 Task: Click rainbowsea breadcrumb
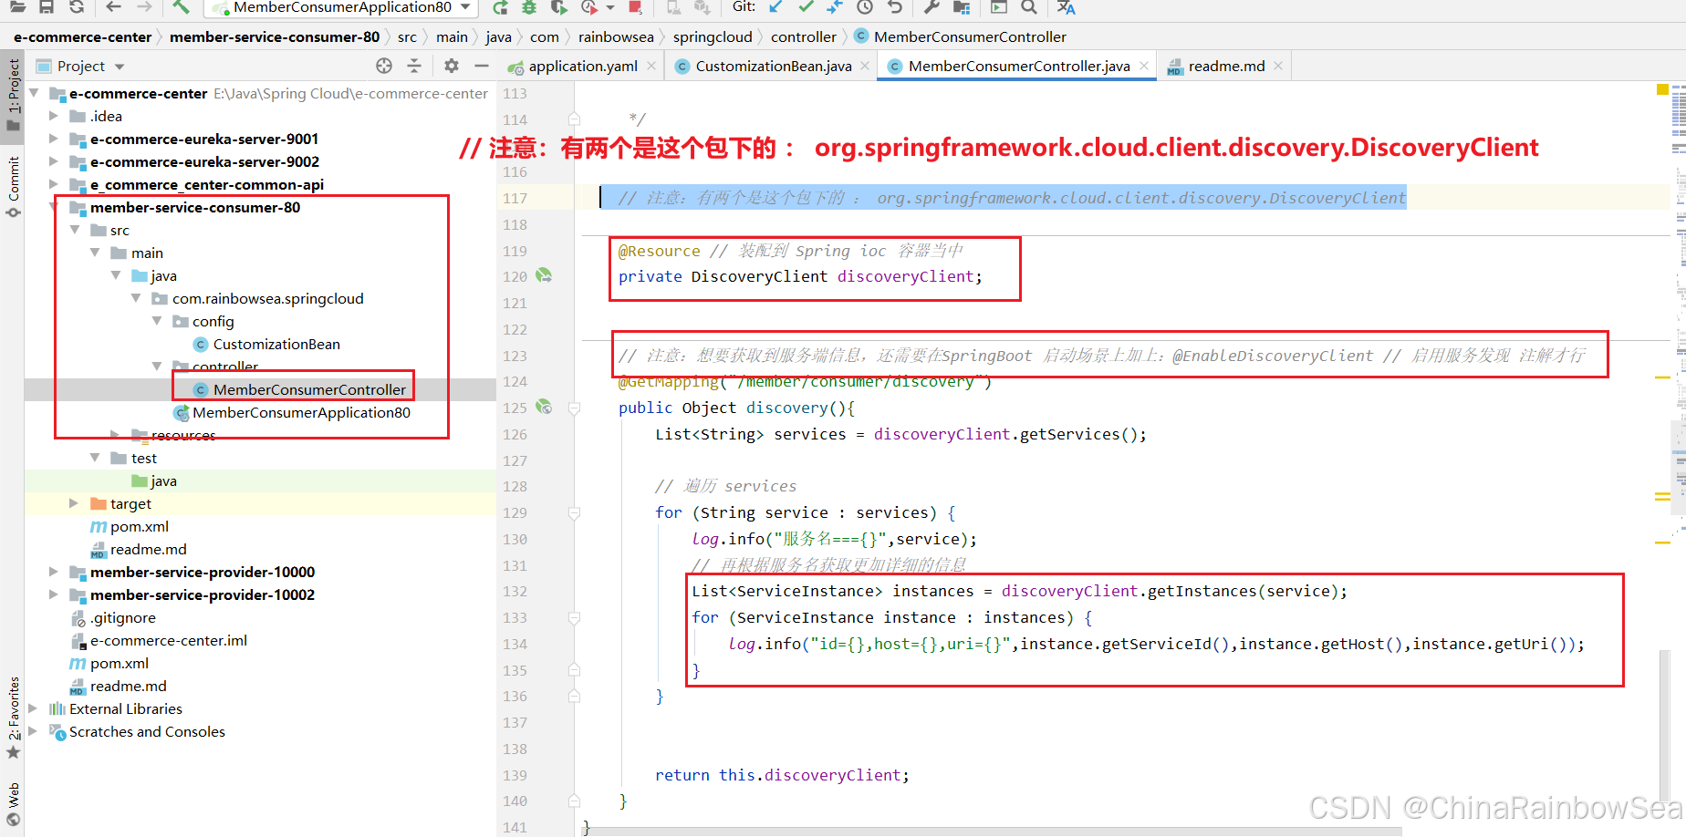(x=616, y=37)
